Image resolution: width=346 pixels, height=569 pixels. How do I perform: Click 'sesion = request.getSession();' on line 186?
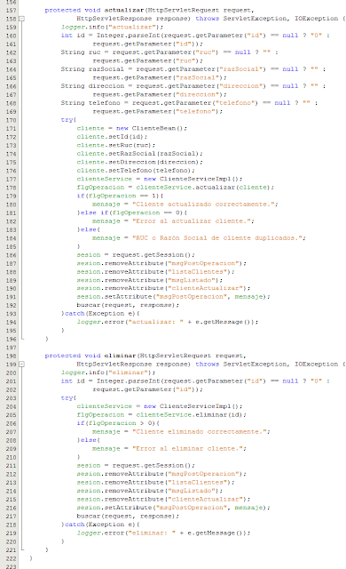tap(136, 255)
